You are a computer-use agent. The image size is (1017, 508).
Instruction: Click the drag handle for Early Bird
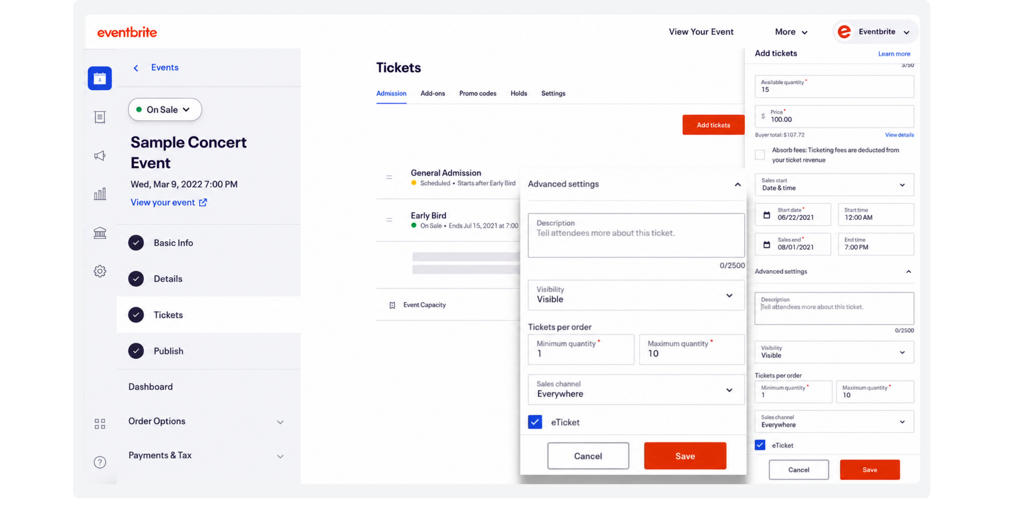[389, 220]
